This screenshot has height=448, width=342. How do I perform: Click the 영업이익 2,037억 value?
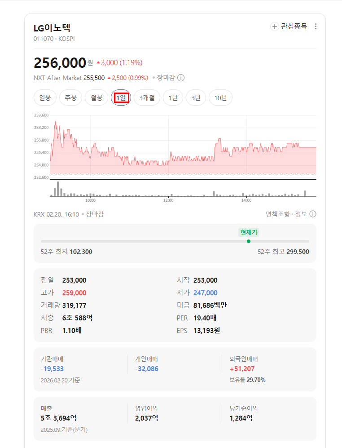click(x=147, y=418)
